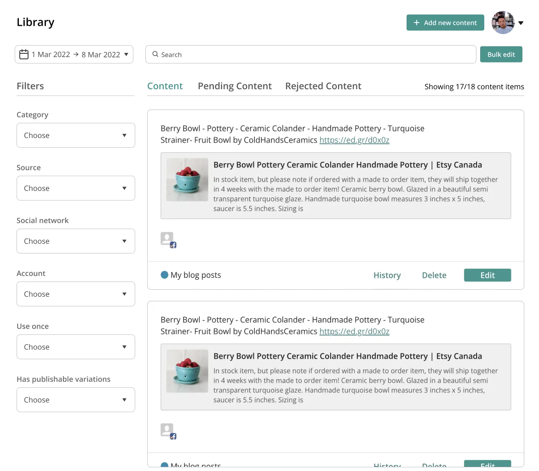Screen dimensions: 539x471
Task: Open the ed.gr/d0x0z link in the second post
Action: (354, 331)
